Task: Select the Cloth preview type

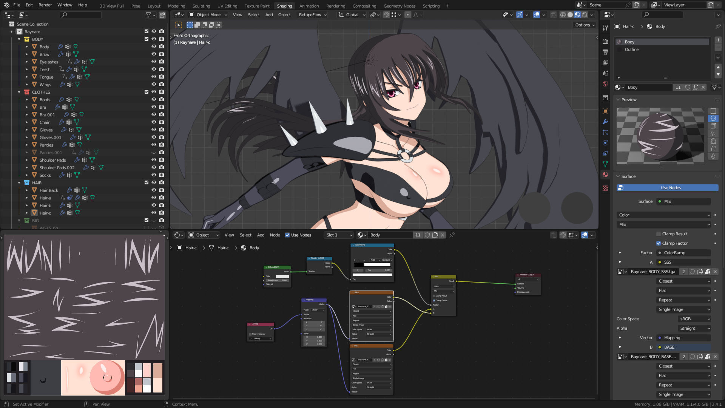Action: (713, 148)
